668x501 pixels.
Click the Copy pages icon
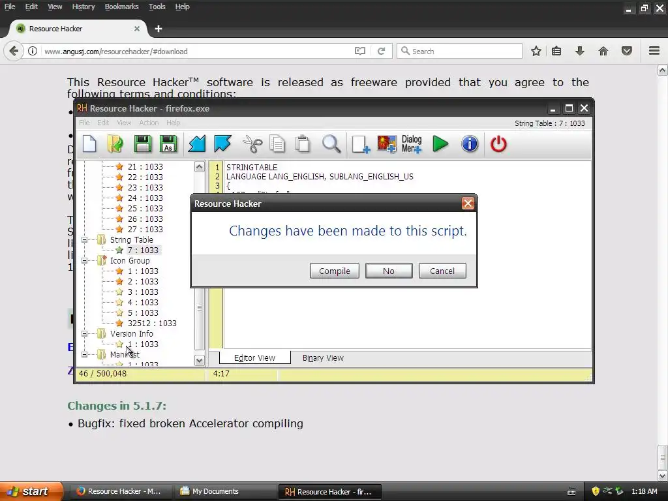(x=277, y=144)
